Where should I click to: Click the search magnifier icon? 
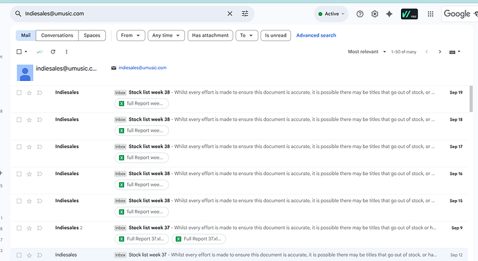coord(18,14)
